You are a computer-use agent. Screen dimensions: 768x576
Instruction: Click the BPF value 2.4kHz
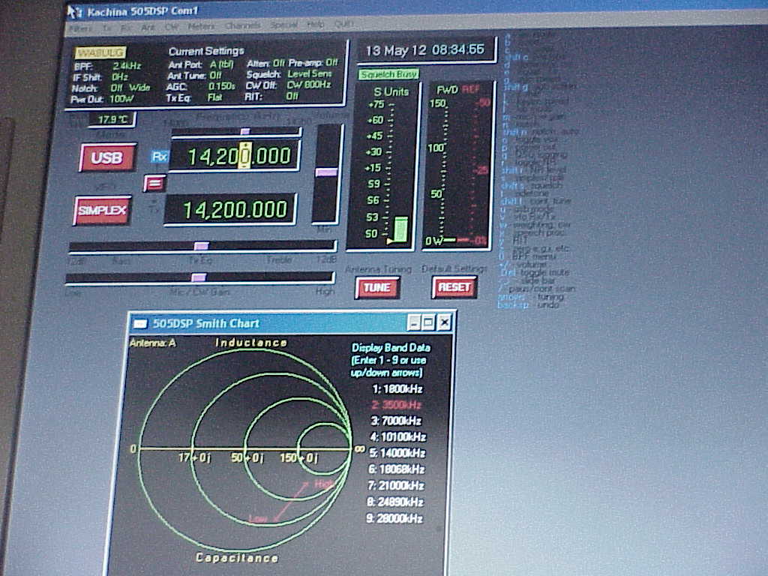pos(127,66)
